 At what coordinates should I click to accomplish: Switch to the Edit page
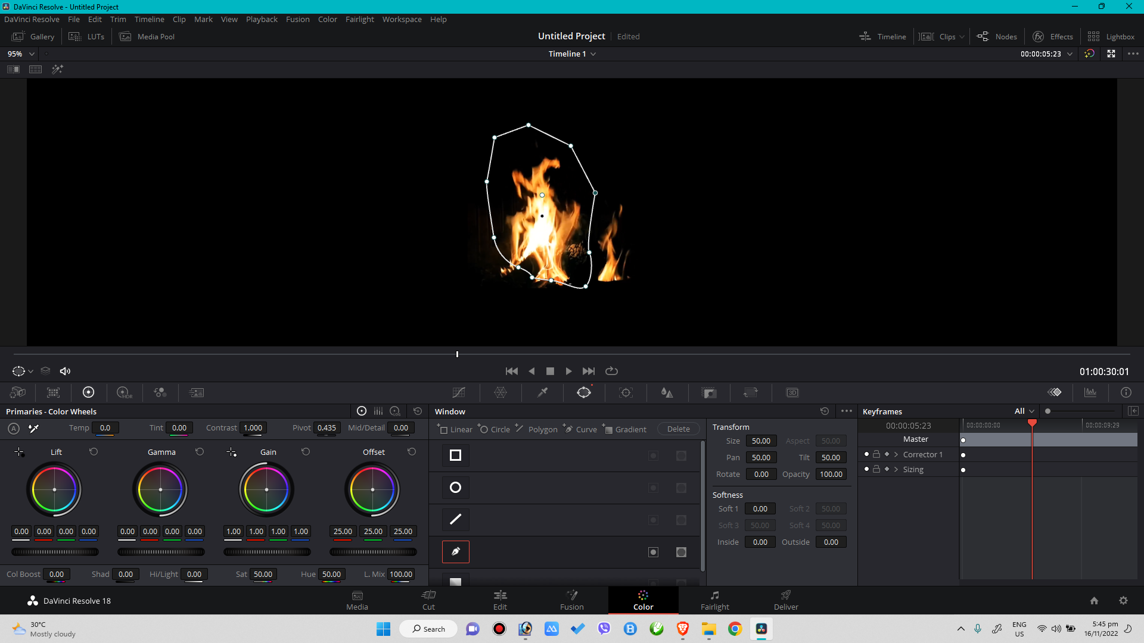pos(500,600)
